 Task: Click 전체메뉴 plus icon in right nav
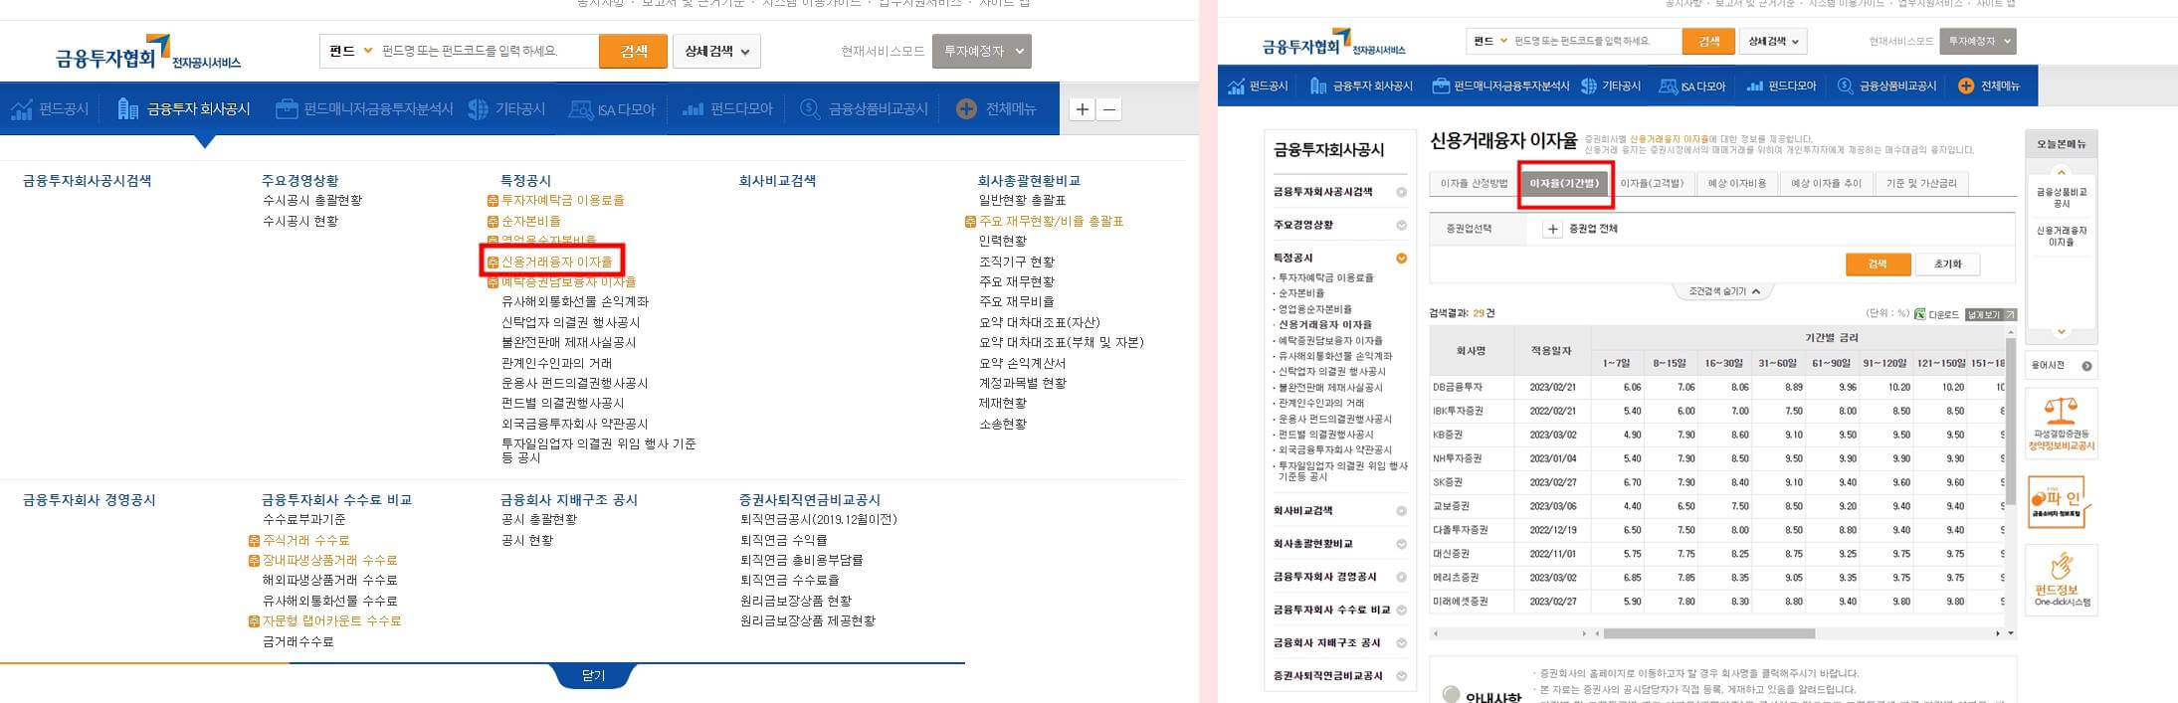[1965, 87]
